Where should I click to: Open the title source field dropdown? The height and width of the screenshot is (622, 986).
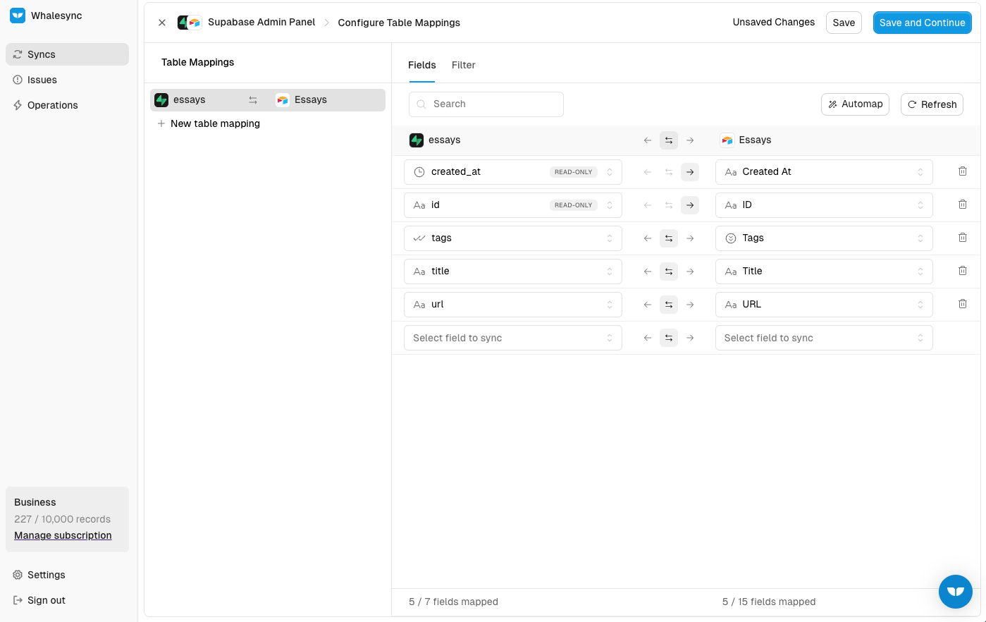(x=513, y=272)
